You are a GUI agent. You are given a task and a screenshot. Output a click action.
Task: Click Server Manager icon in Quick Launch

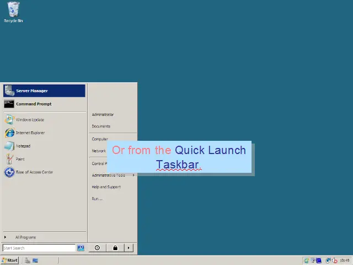27,260
